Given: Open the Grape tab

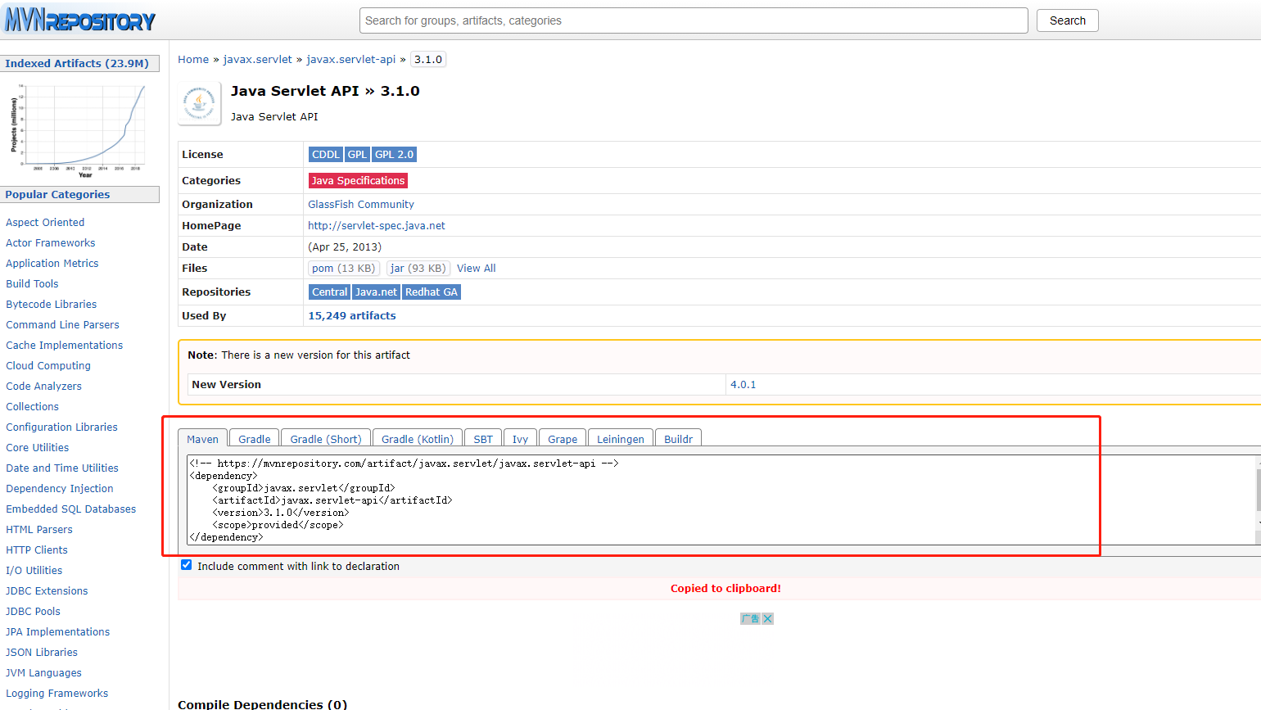Looking at the screenshot, I should [563, 439].
